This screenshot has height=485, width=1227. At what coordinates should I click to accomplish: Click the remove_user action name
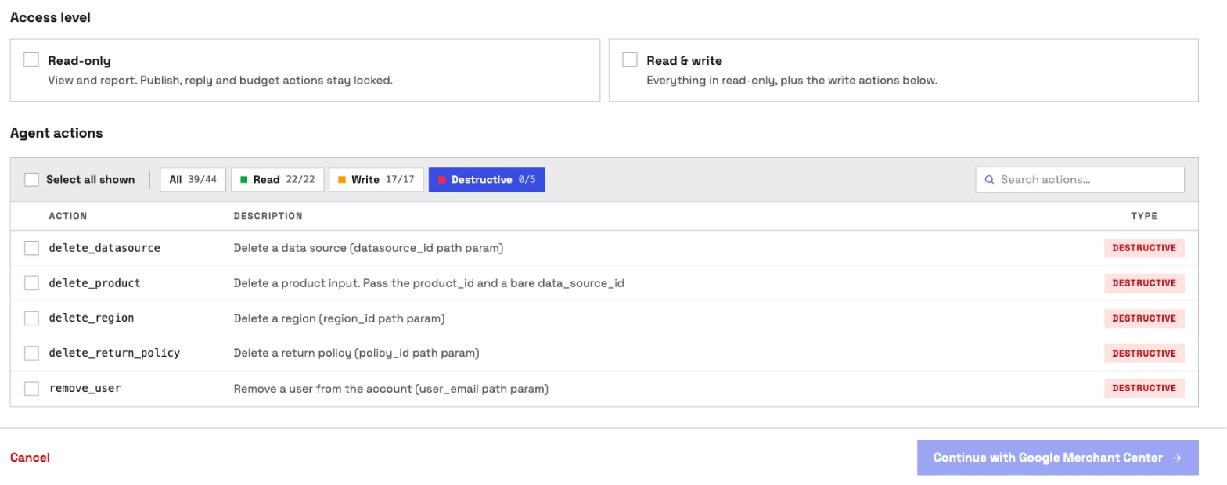point(85,389)
